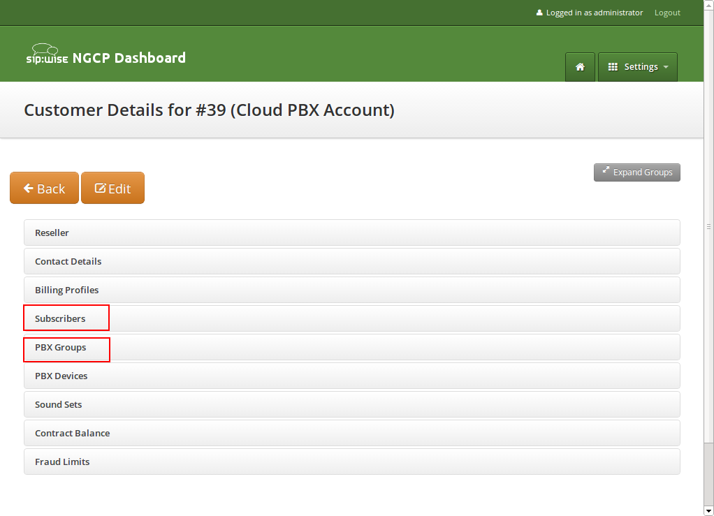714x516 pixels.
Task: Expand the Subscribers section
Action: (x=351, y=318)
